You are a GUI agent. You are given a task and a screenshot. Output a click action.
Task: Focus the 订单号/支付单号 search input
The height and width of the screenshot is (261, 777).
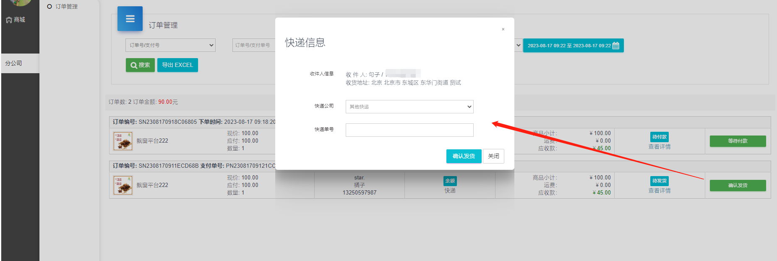(x=254, y=45)
